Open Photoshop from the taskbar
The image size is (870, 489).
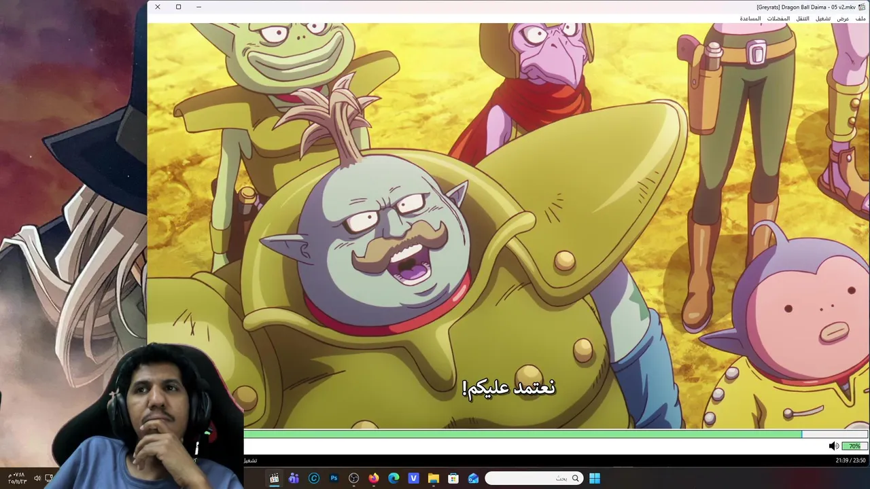(334, 478)
